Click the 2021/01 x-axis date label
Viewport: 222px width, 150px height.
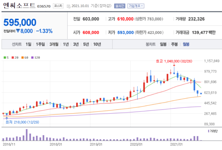pyautogui.click(x=176, y=145)
